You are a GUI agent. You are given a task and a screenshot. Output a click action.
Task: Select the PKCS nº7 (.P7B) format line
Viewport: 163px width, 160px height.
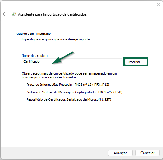tap(74, 92)
